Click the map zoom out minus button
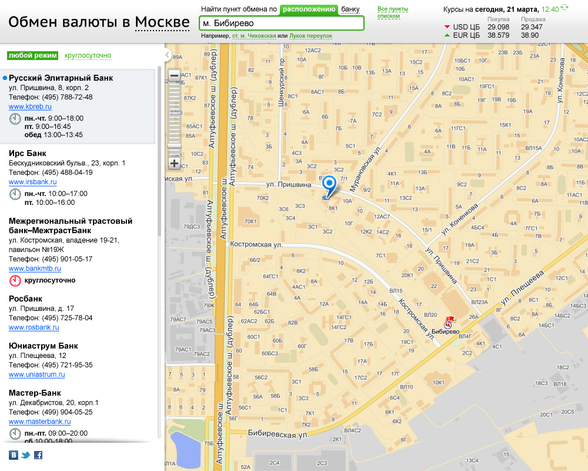This screenshot has height=471, width=588. (174, 76)
